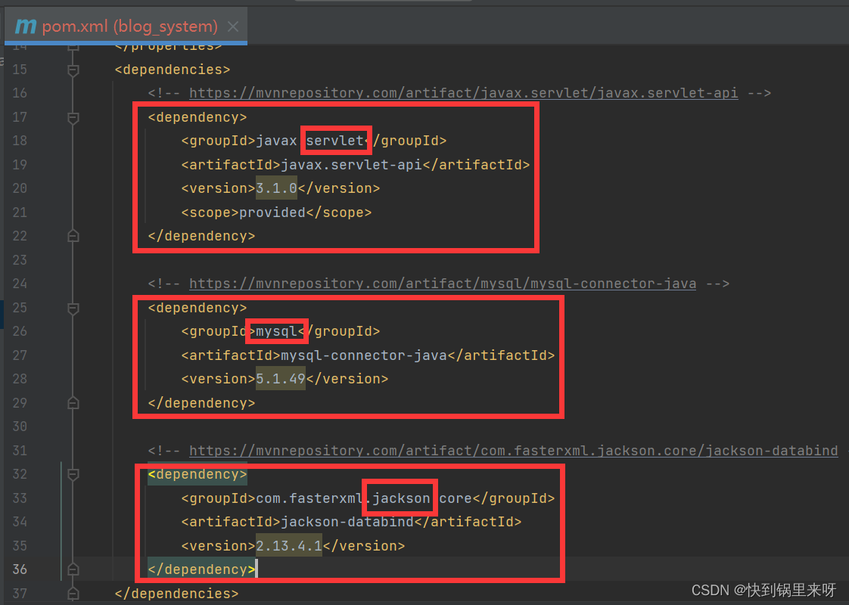Toggle fold end marker at line 29

click(73, 403)
